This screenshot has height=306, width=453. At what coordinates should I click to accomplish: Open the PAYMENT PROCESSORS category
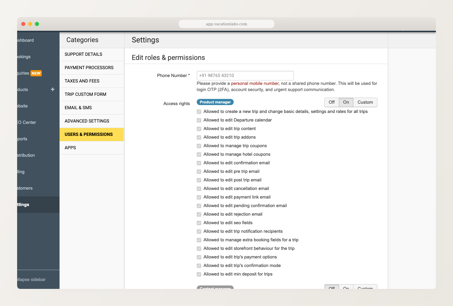(x=89, y=67)
